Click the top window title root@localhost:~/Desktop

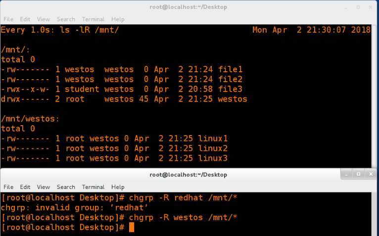(189, 7)
